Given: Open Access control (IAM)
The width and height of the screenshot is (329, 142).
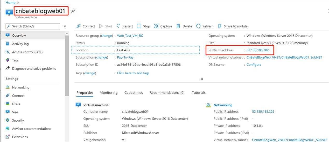Looking at the screenshot, I should click(27, 52).
